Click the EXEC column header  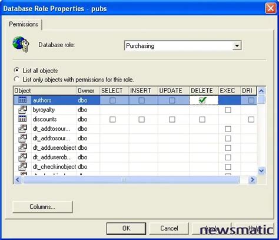[230, 91]
